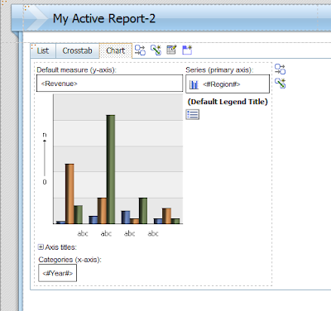Select the legend icon below Default Legend Title
This screenshot has width=331, height=311.
(x=193, y=114)
